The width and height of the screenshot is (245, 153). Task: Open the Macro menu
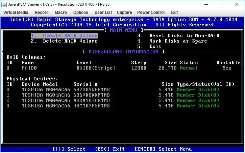click(61, 12)
